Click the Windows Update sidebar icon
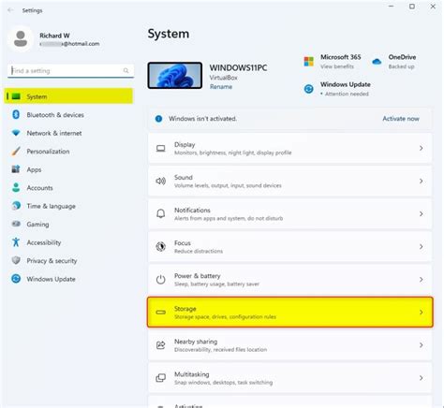The width and height of the screenshot is (444, 408). 16,279
